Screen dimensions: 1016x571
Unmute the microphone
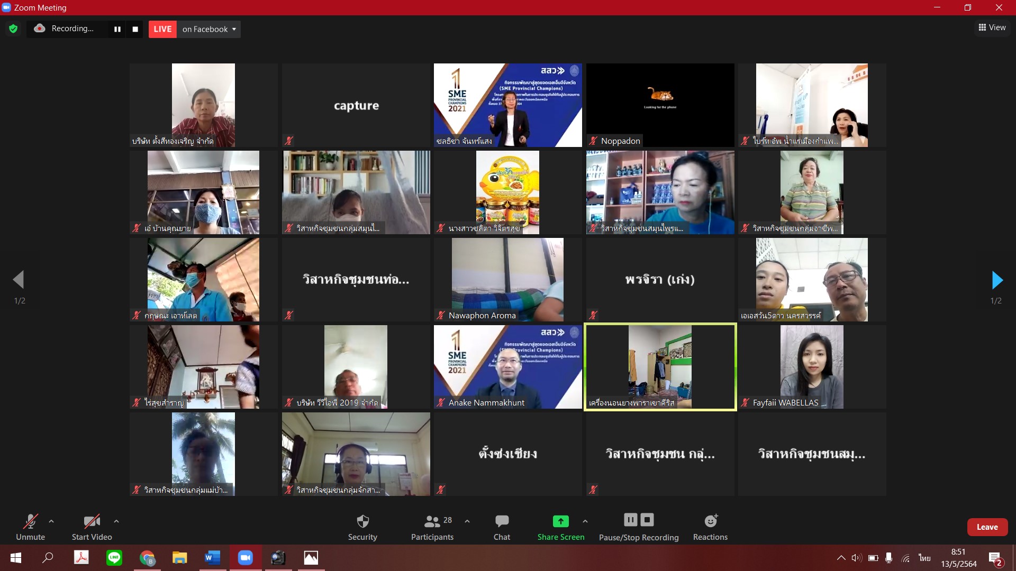(x=30, y=527)
